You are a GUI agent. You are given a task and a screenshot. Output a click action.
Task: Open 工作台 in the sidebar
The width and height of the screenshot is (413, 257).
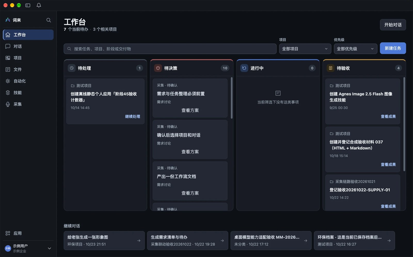click(x=28, y=35)
